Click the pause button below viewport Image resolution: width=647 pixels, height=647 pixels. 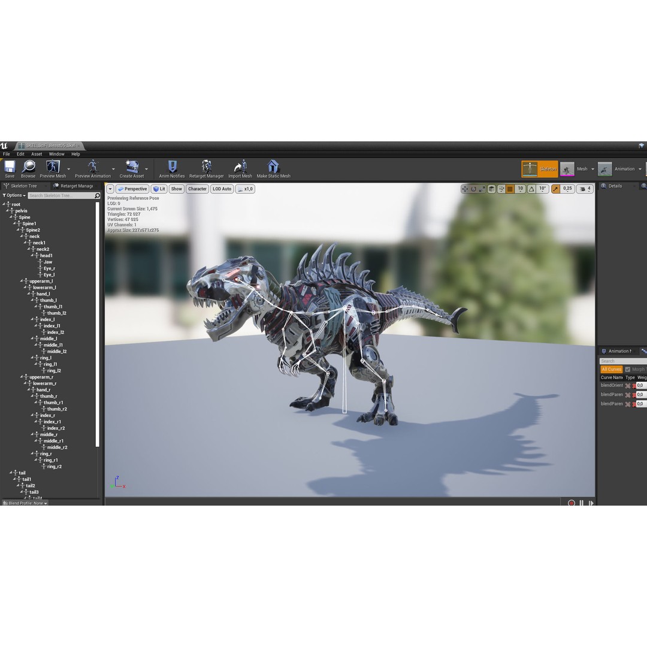click(581, 503)
